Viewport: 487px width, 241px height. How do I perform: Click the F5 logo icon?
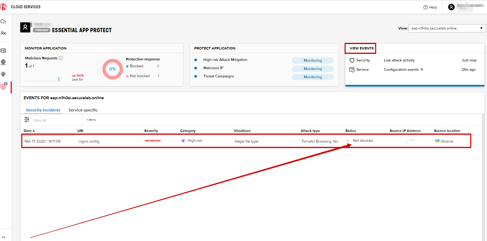(x=3, y=7)
